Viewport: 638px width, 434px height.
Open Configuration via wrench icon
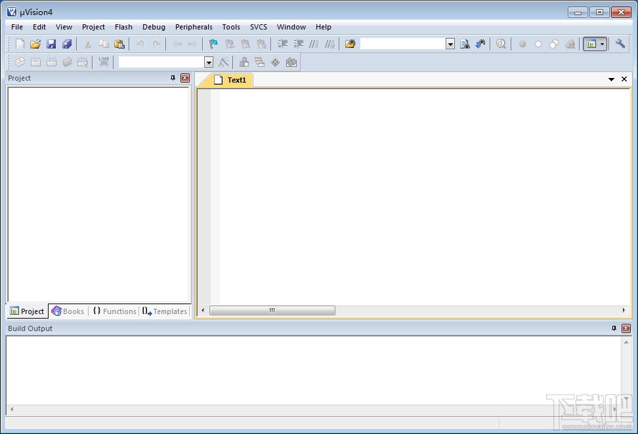click(x=620, y=44)
